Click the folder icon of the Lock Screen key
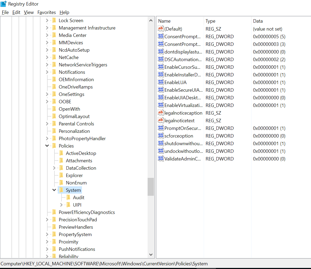Image resolution: width=311 pixels, height=269 pixels. tap(54, 20)
